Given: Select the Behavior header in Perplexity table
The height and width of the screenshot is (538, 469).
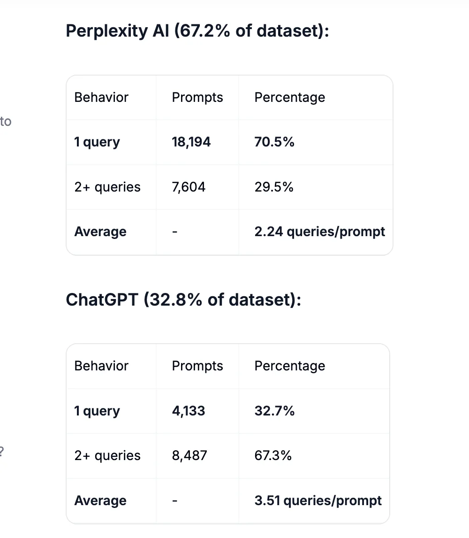Looking at the screenshot, I should pos(101,98).
